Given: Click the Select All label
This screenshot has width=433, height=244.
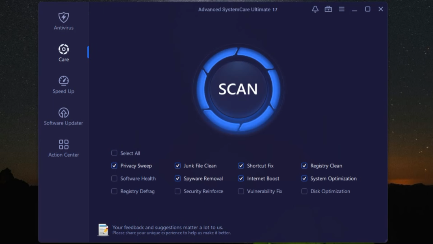Looking at the screenshot, I should (130, 153).
